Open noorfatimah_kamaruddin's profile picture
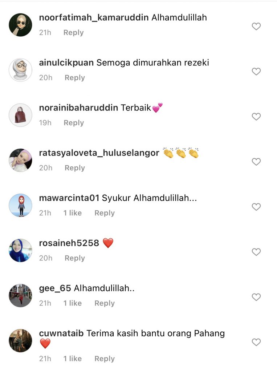277x372 pixels. [20, 25]
